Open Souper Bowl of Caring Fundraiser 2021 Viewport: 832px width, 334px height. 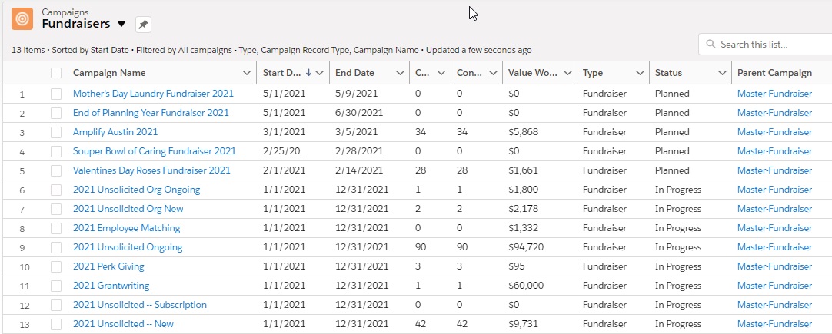point(154,151)
